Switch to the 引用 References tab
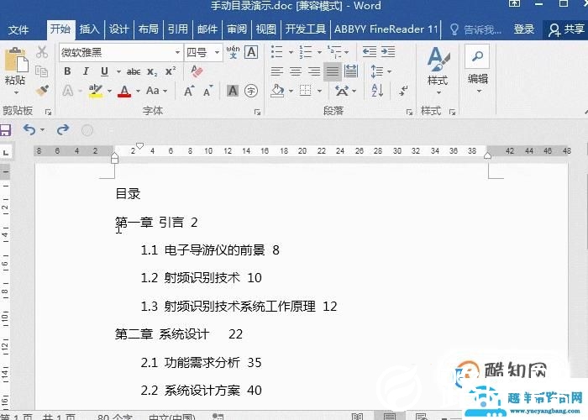 [178, 29]
